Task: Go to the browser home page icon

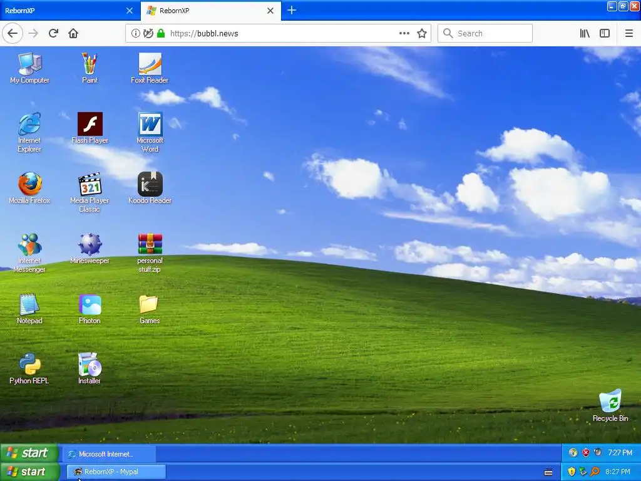Action: (73, 33)
